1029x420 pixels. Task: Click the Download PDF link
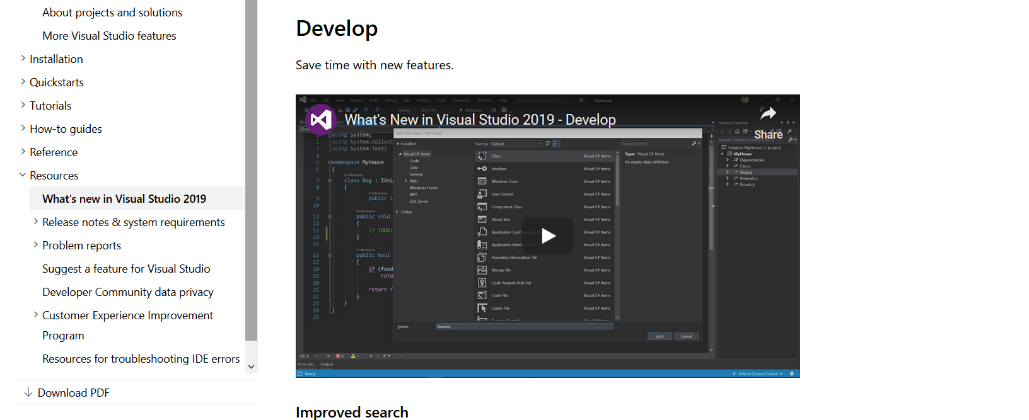74,393
